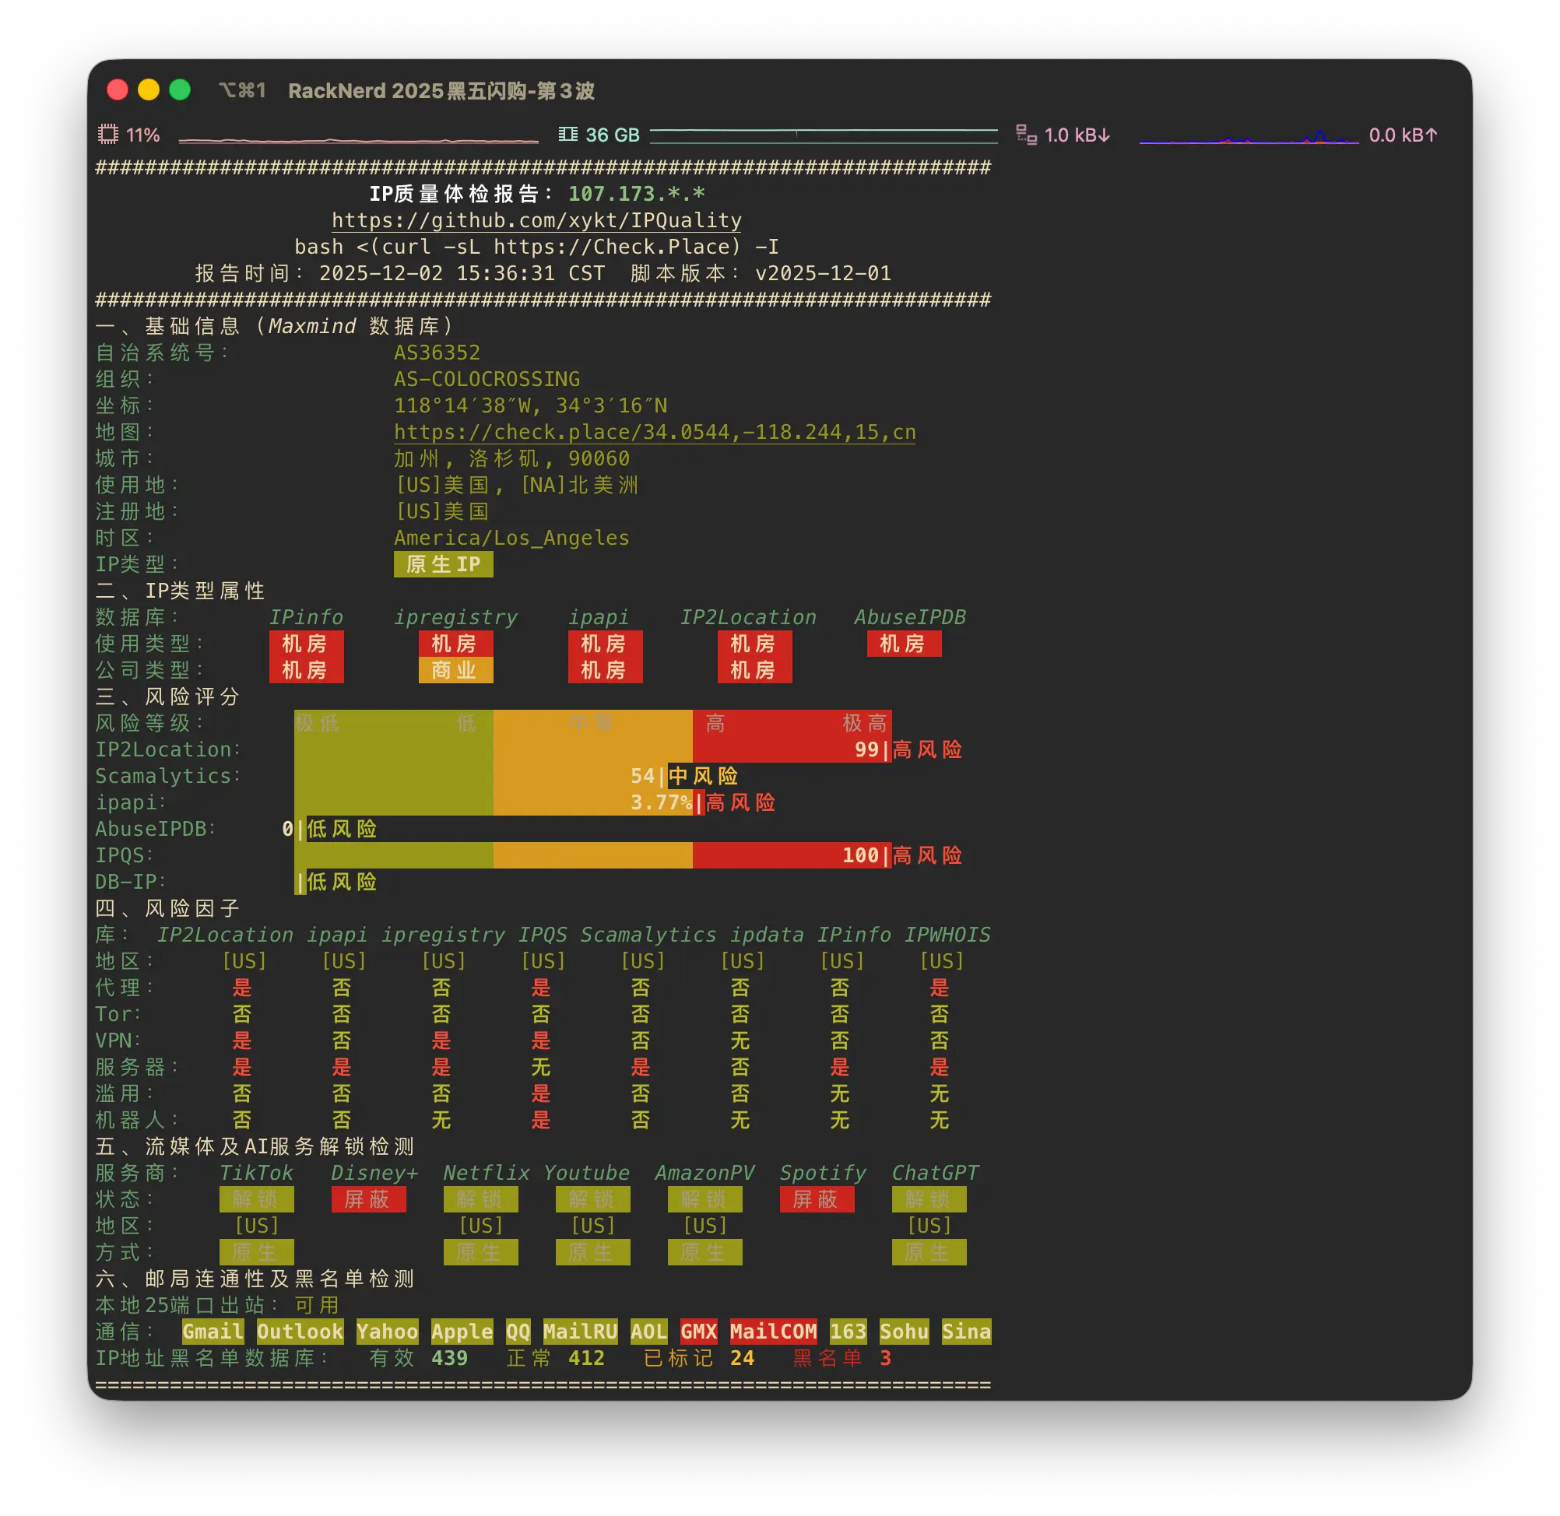1560x1516 pixels.
Task: Click the ChatGPT 解锁 status badge
Action: coord(929,1199)
